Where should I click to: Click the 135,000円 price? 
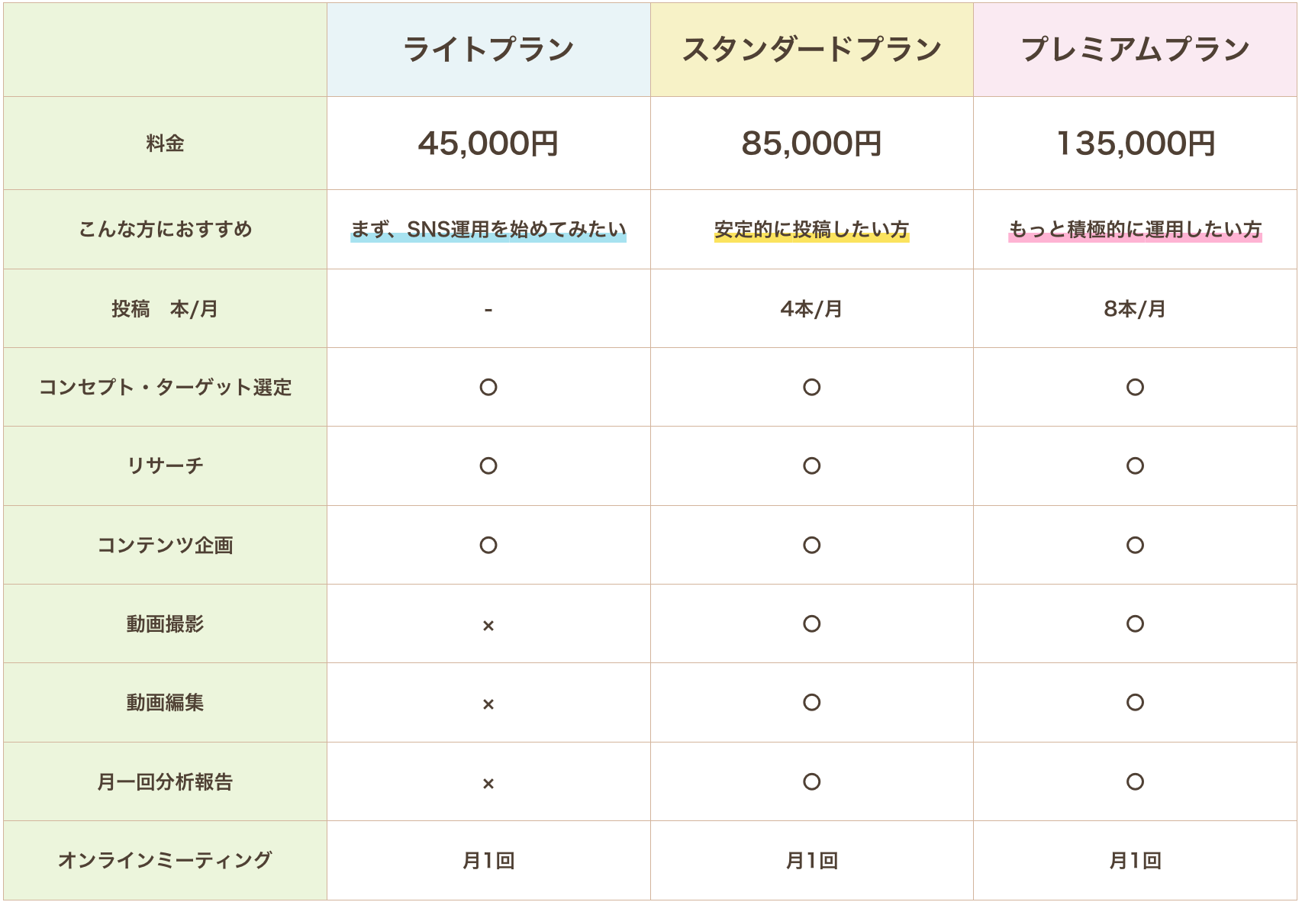[x=1135, y=143]
